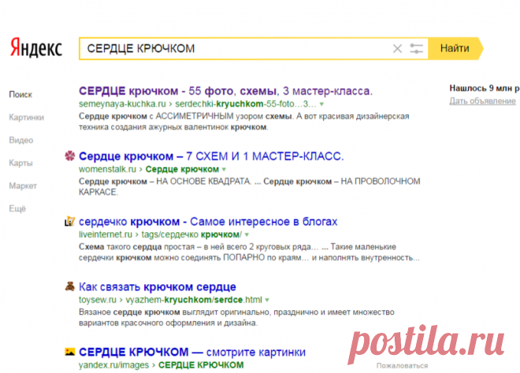Click the liveinternet.ru favicon
Image resolution: width=520 pixels, height=373 pixels.
click(69, 221)
